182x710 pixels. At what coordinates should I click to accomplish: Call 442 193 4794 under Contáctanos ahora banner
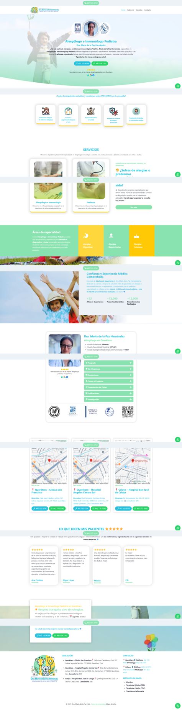point(43,635)
